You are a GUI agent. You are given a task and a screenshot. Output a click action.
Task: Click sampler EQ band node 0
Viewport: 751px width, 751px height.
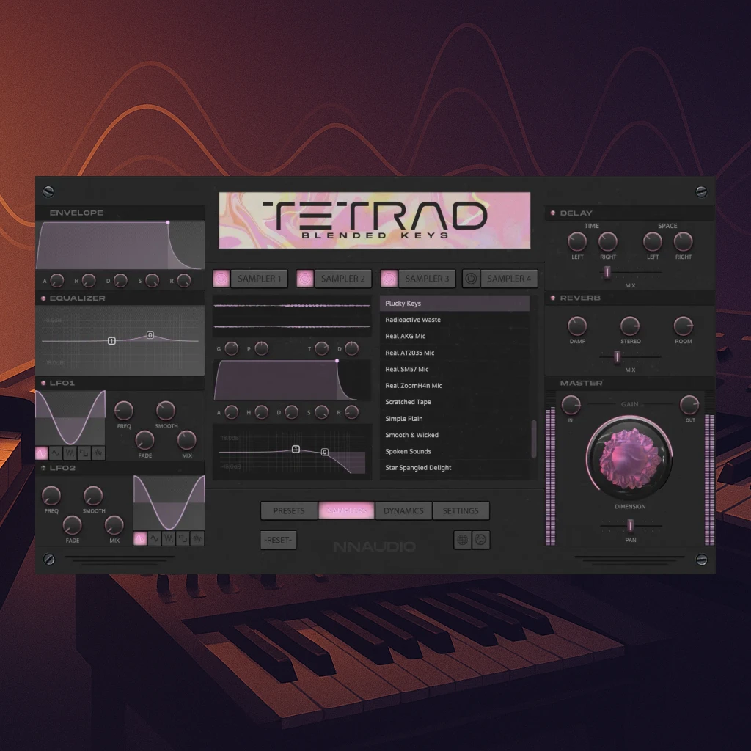tap(325, 452)
